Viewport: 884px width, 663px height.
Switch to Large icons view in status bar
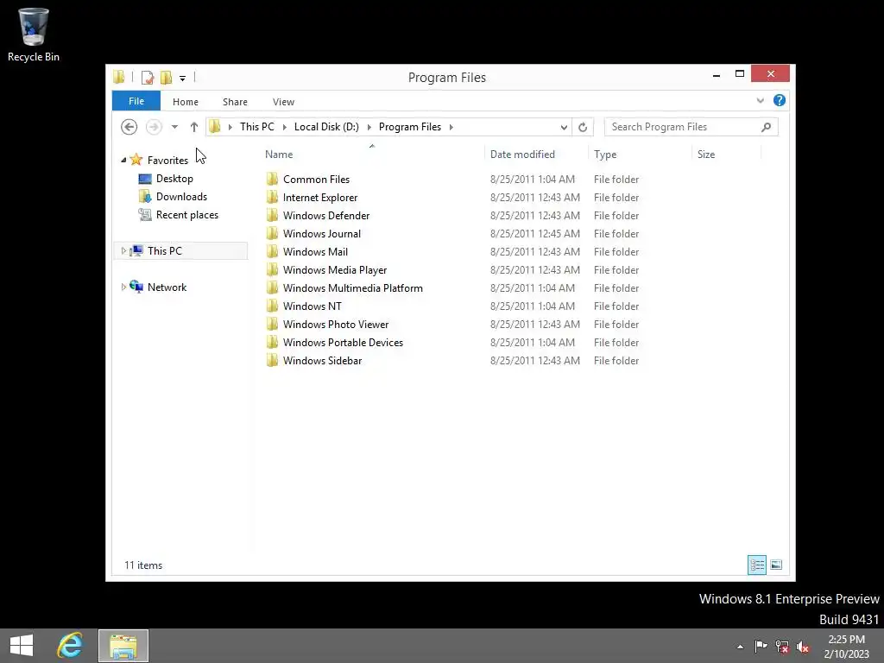tap(776, 565)
